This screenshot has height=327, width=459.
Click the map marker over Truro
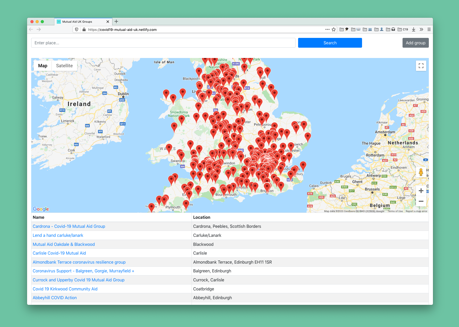click(x=152, y=207)
